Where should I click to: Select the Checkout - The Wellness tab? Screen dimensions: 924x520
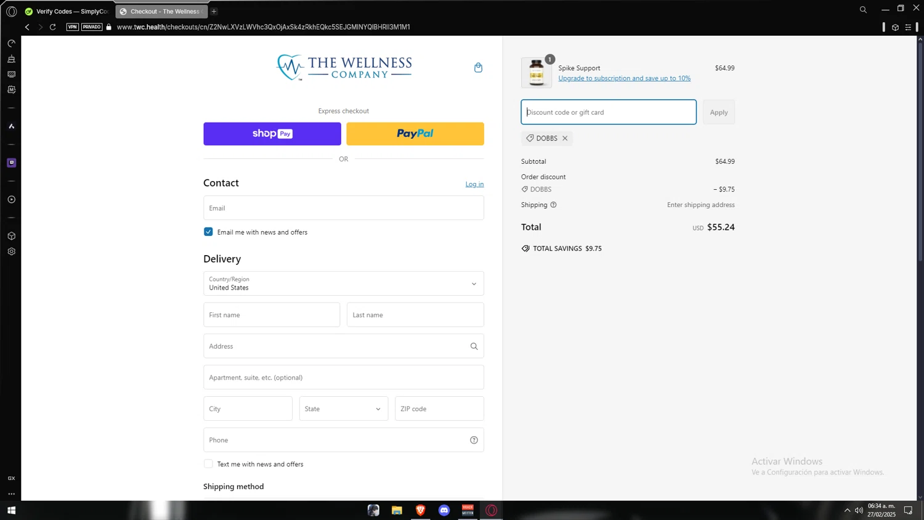click(161, 11)
